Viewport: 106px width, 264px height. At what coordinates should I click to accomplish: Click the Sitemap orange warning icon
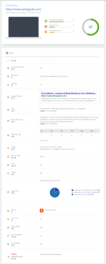click(8, 85)
